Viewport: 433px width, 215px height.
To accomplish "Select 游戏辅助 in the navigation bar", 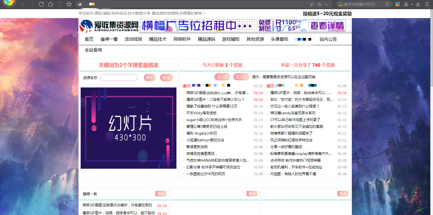I will (x=231, y=39).
